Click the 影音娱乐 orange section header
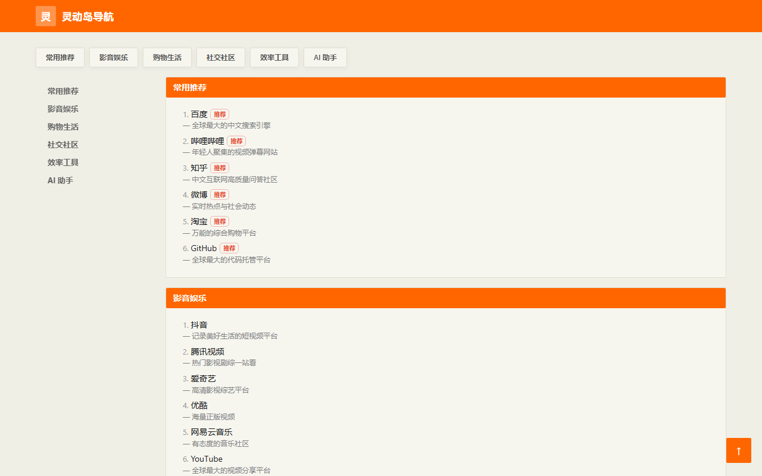762x476 pixels. point(446,298)
